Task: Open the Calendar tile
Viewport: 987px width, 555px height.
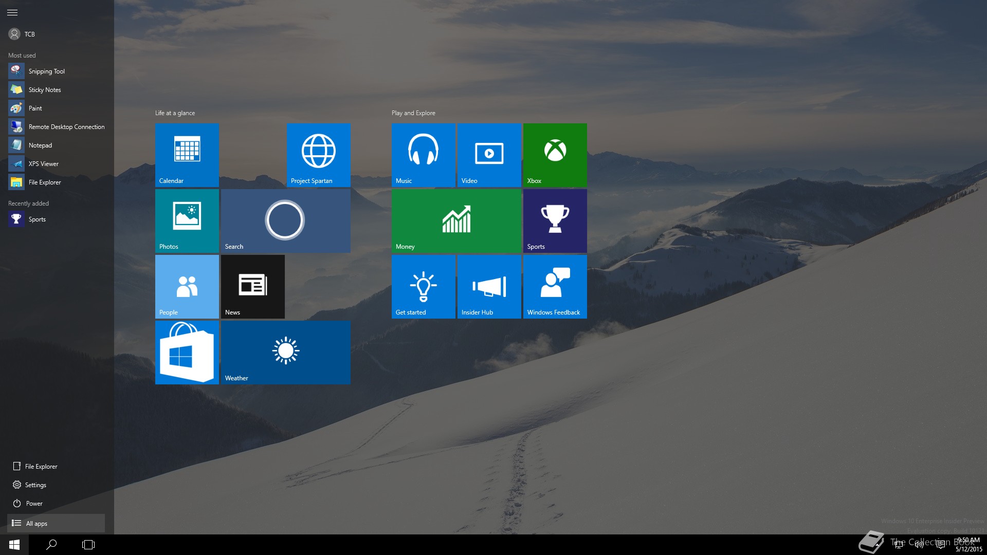Action: [187, 155]
